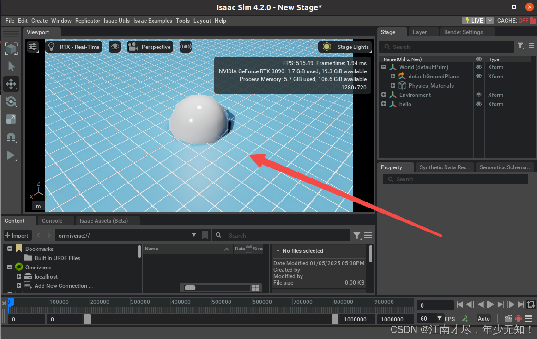Viewport: 537px width, 339px height.
Task: Toggle visibility of defaultGroundPlane
Action: 479,76
